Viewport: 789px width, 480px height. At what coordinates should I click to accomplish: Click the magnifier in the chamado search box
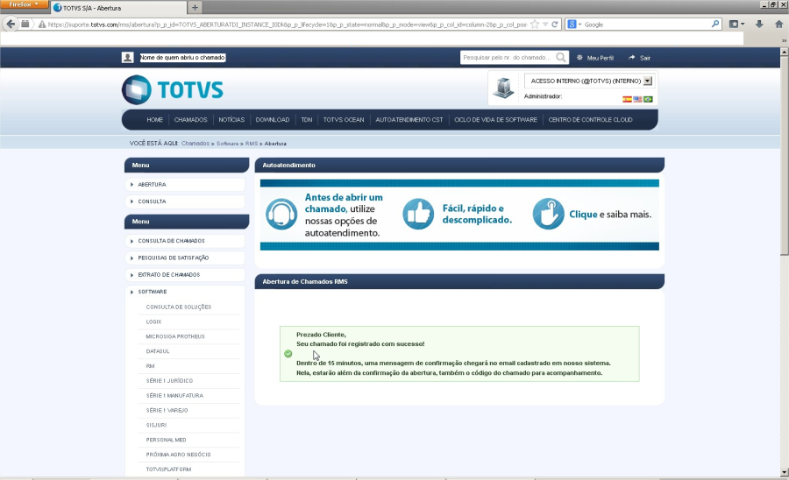pos(561,57)
